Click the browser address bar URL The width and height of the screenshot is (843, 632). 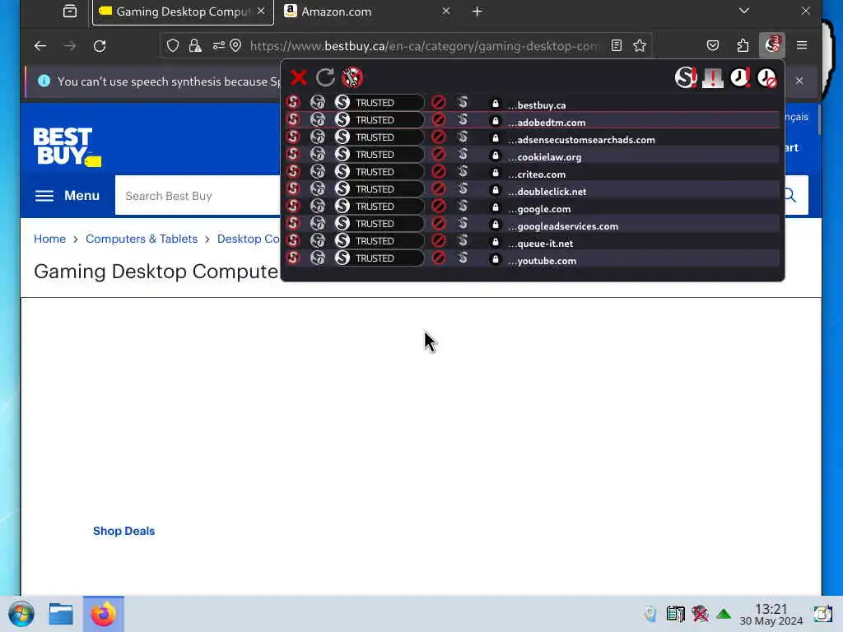click(425, 46)
